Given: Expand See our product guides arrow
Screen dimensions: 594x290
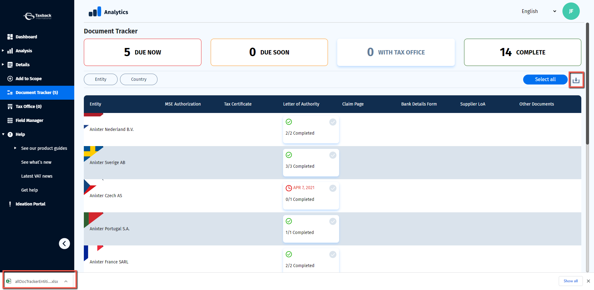Looking at the screenshot, I should point(15,148).
